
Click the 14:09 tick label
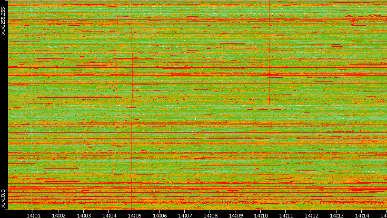(235, 215)
